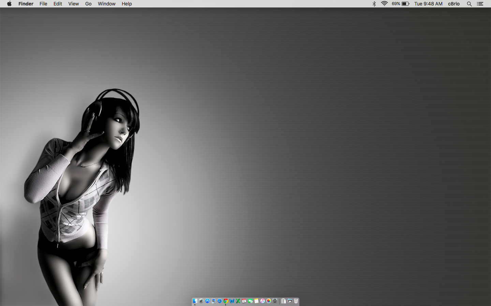Screen dimensions: 491x306
Task: Launch Safari compass icon in Dock
Action: coord(220,301)
